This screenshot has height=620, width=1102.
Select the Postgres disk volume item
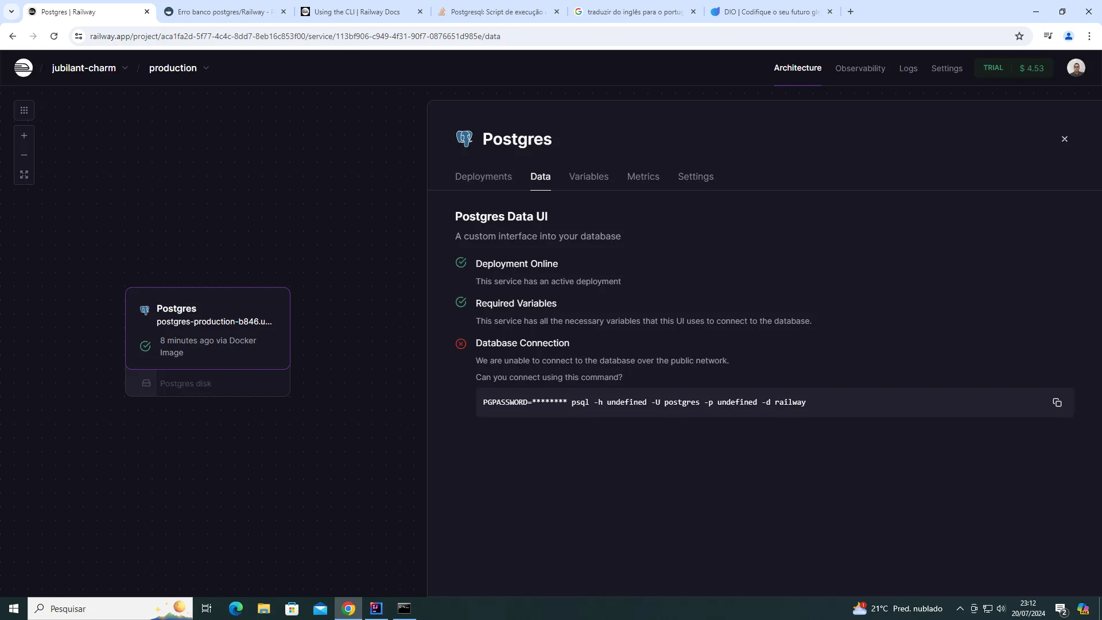tap(185, 383)
